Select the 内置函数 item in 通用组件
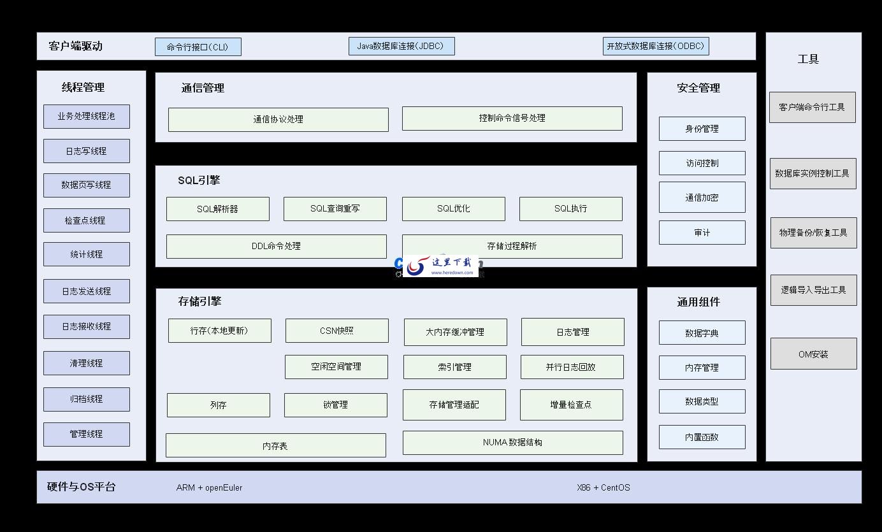This screenshot has height=532, width=882. coord(702,436)
